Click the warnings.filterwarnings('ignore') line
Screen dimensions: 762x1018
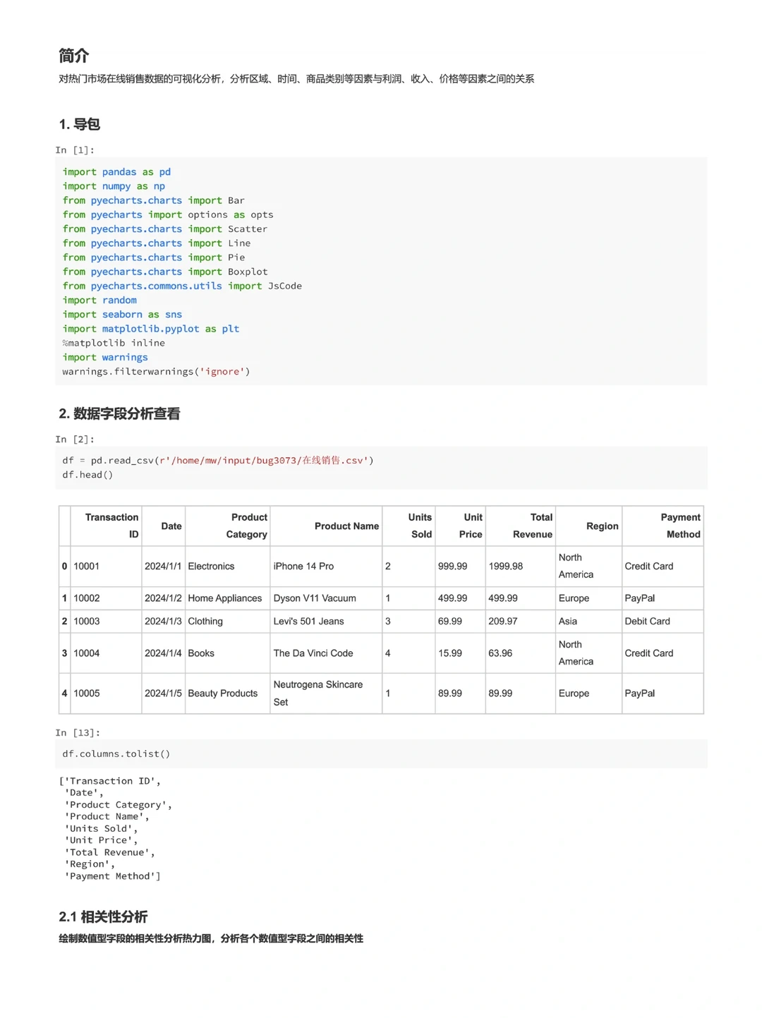157,371
